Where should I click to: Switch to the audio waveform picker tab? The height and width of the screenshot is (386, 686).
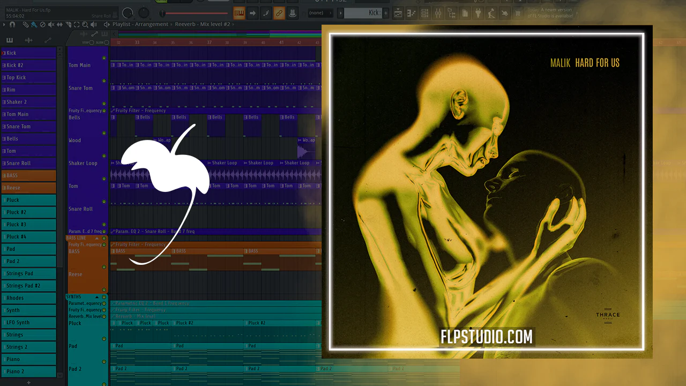click(x=28, y=40)
